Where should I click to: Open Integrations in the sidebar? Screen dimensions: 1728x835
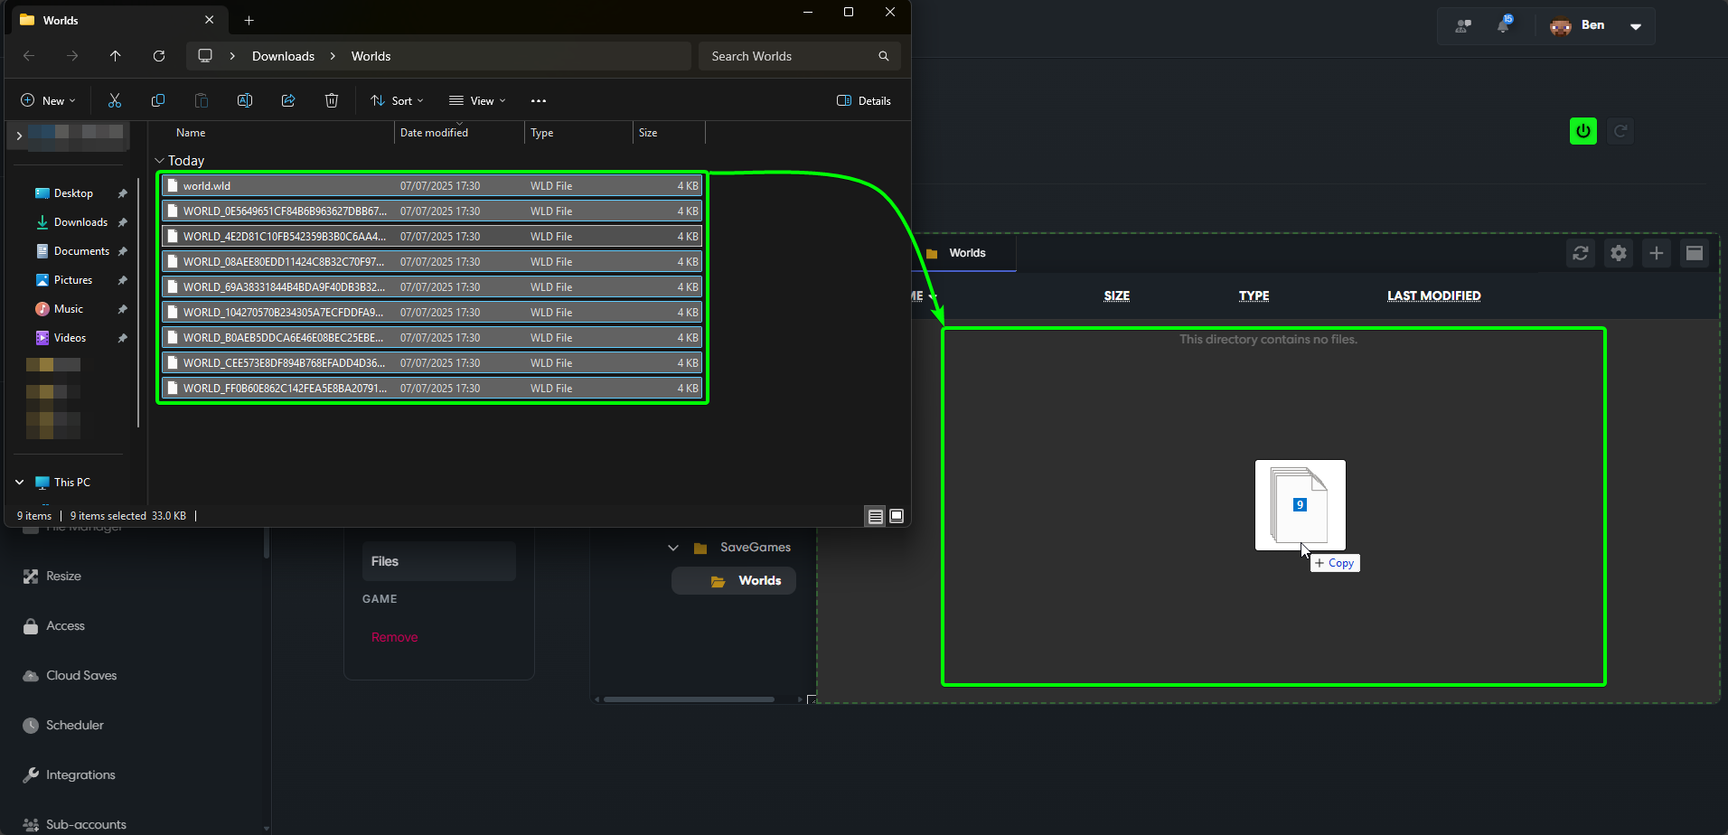(80, 775)
